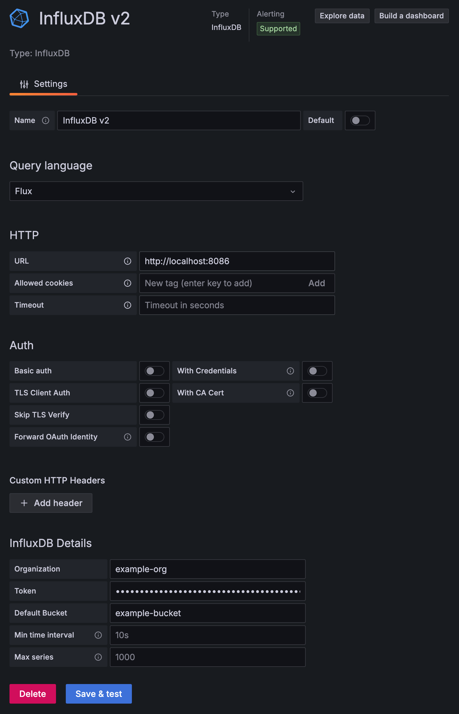Click the Max series info icon

pos(98,657)
